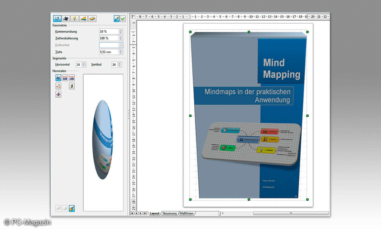Switch to the Steuerung tab

pos(169,213)
